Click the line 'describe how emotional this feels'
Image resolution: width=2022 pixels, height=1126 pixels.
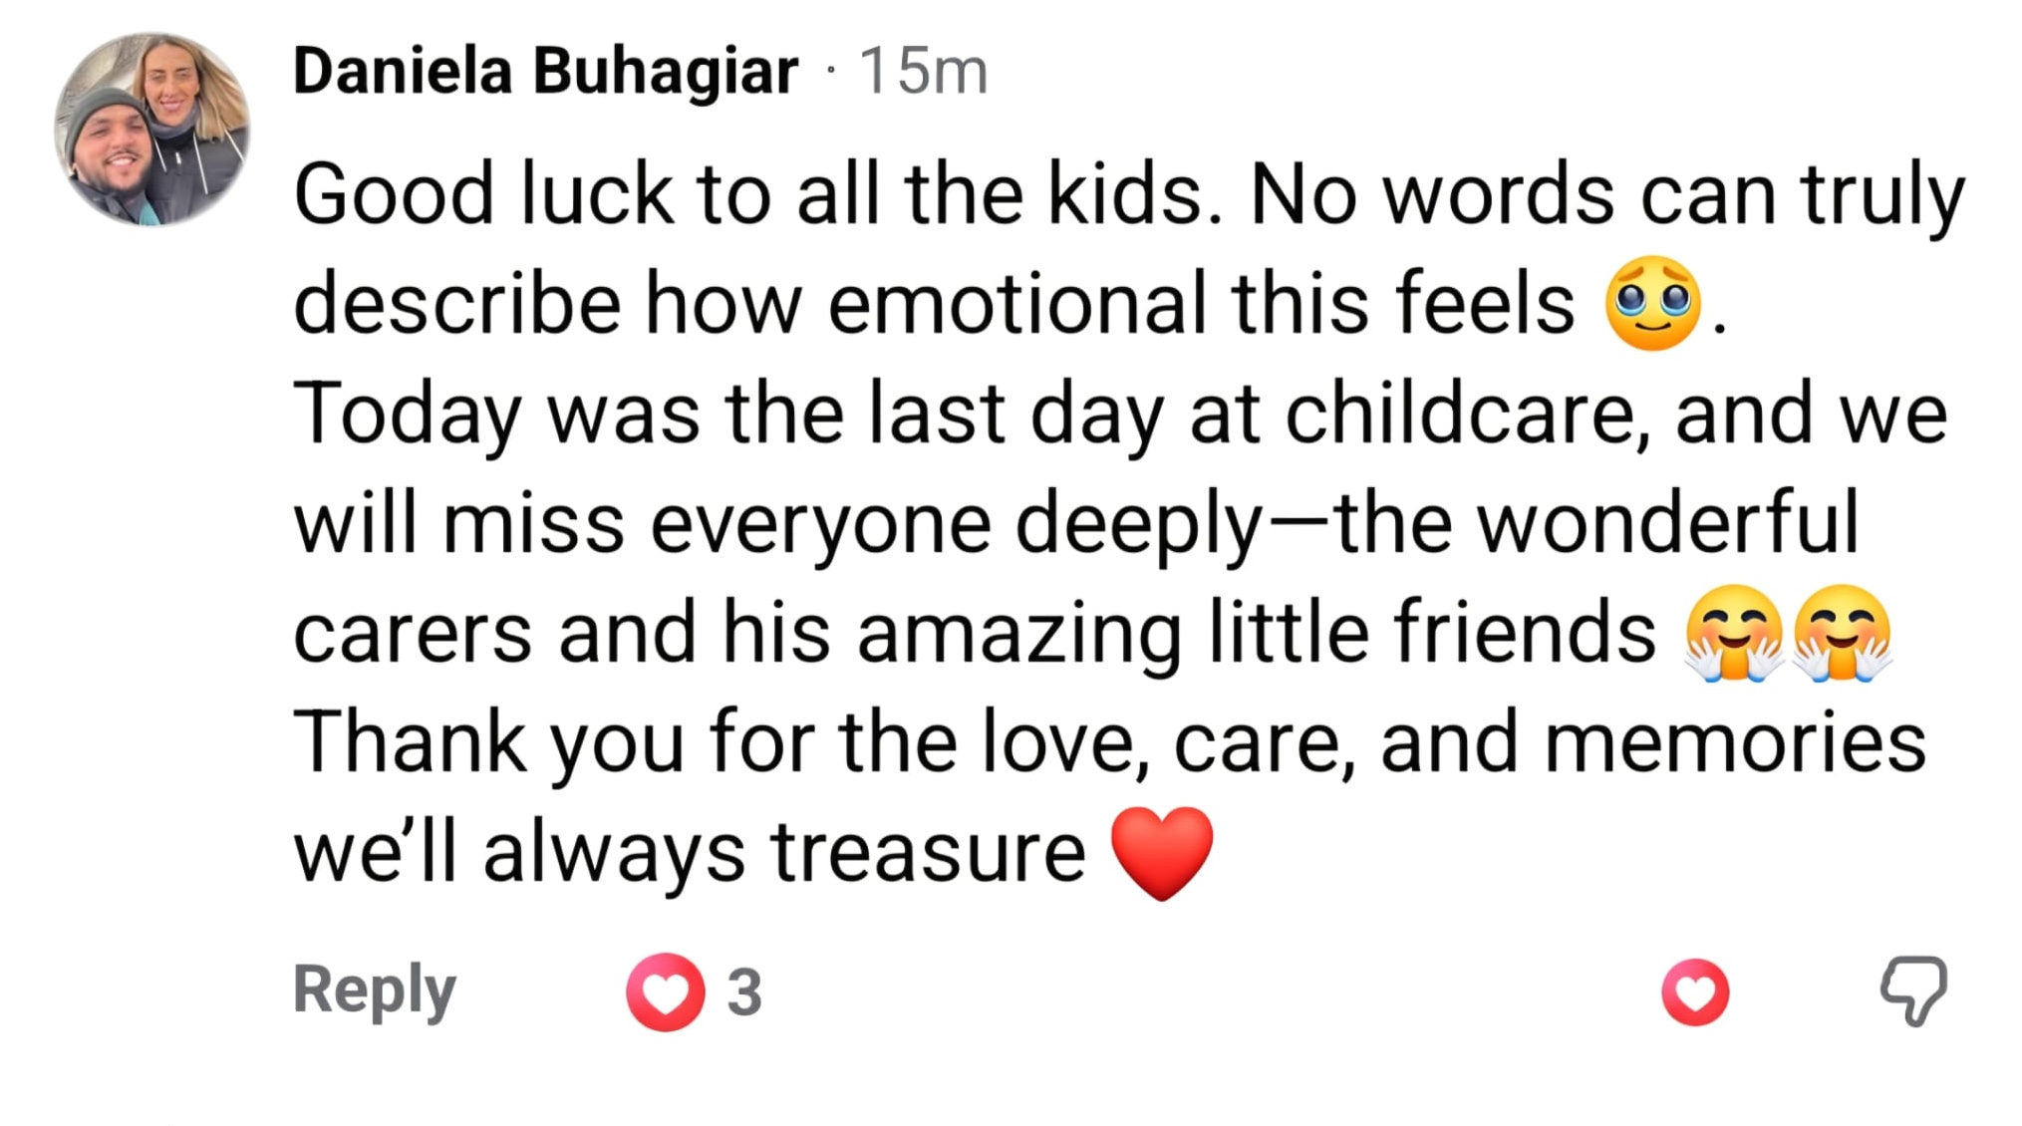coord(934,304)
